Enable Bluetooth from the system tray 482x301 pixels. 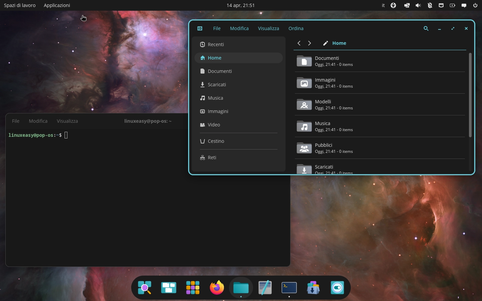pyautogui.click(x=430, y=5)
